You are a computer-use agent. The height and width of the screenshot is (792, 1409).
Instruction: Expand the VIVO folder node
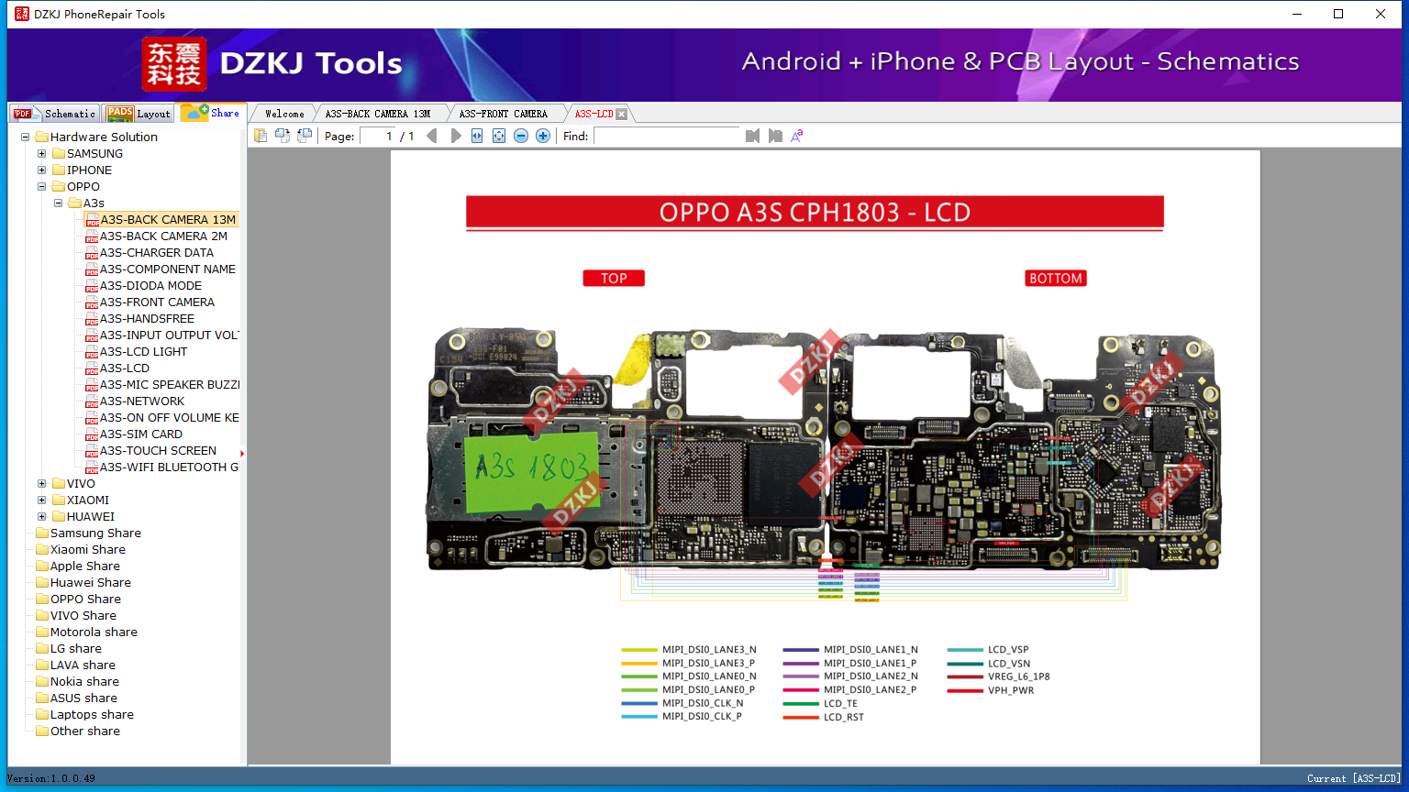tap(41, 484)
